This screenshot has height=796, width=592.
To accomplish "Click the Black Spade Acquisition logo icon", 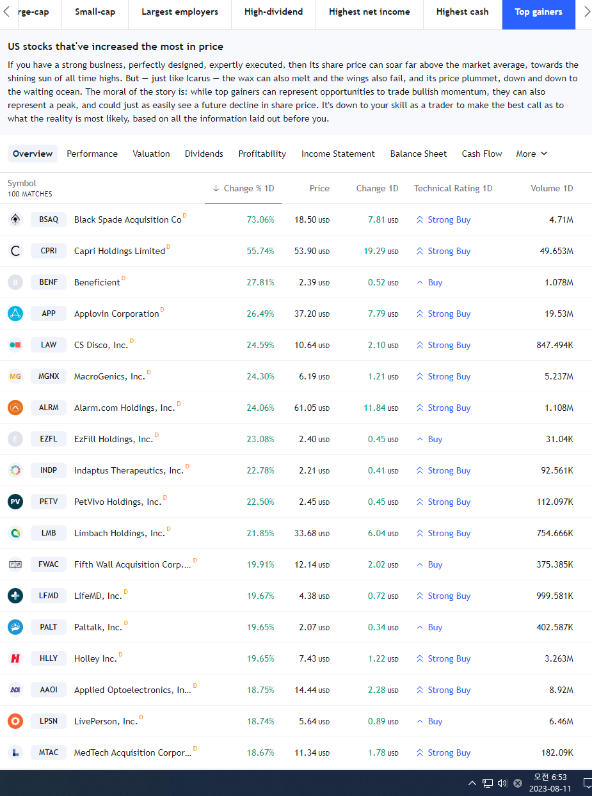I will pyautogui.click(x=15, y=219).
